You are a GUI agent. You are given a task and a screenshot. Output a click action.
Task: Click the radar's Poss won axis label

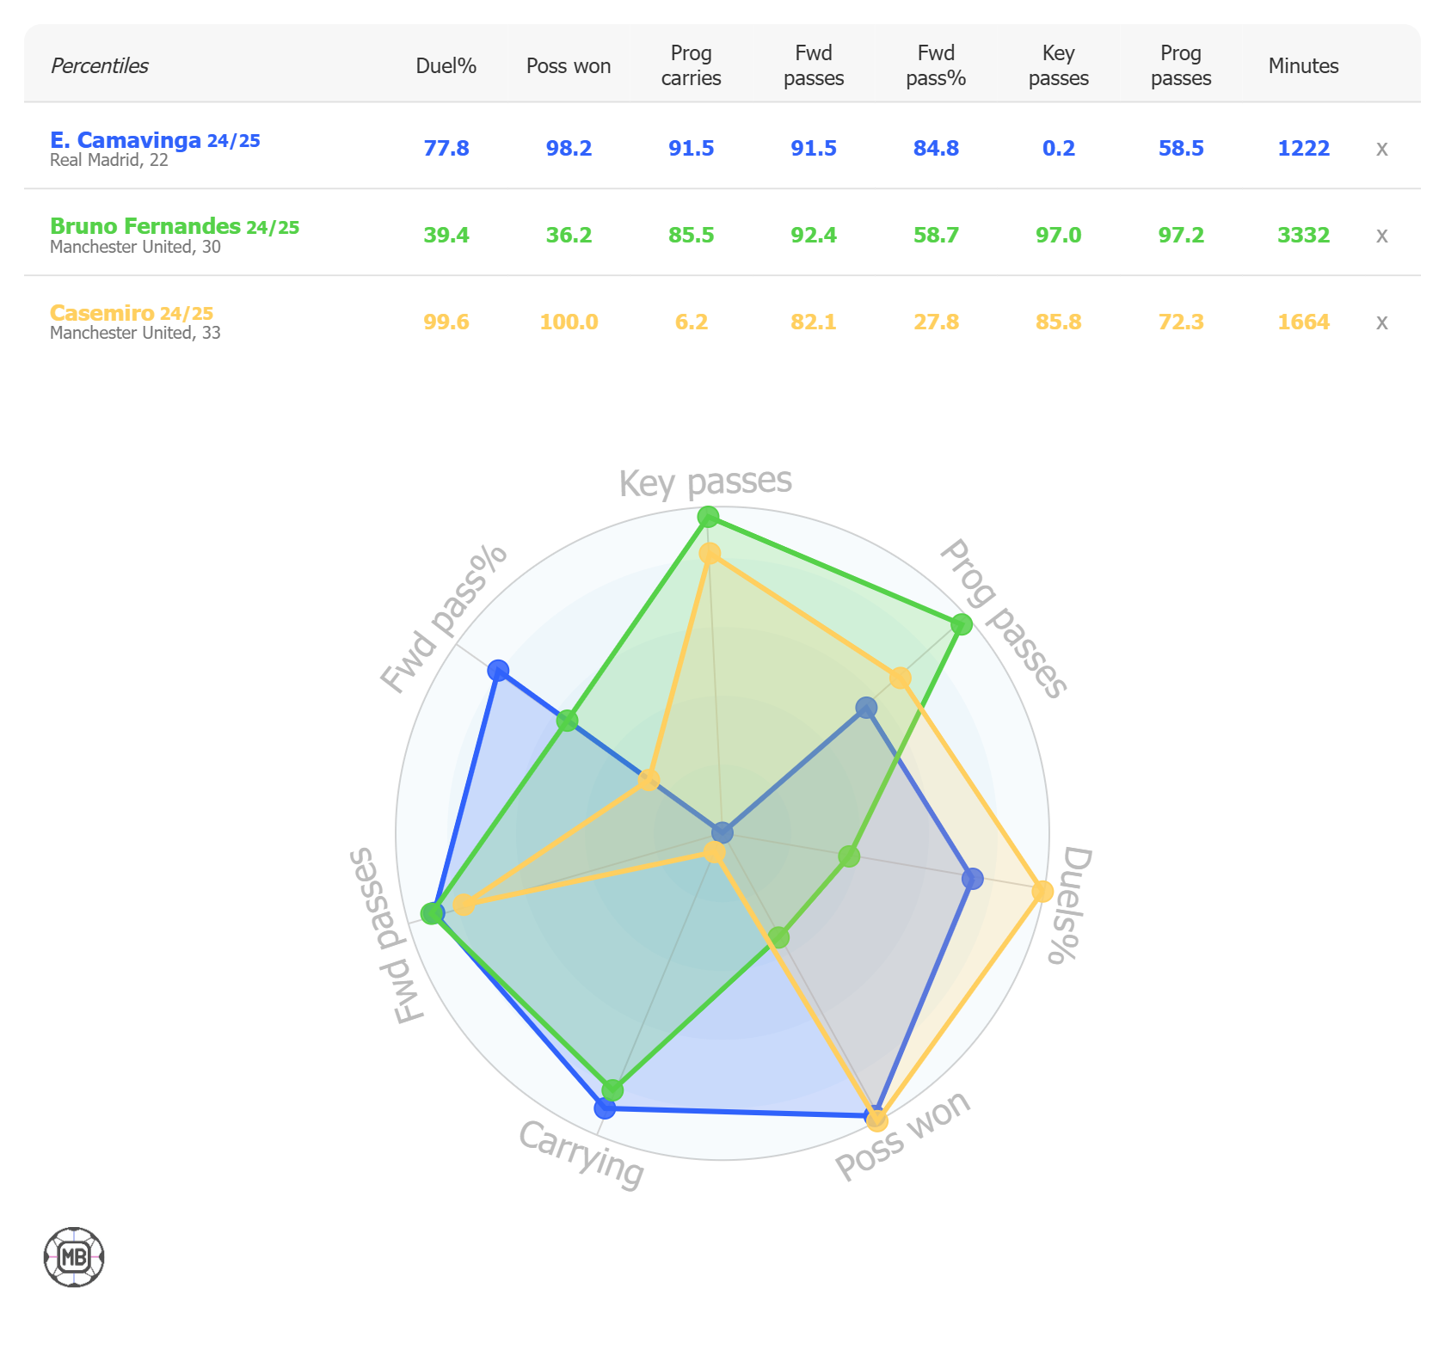903,1135
